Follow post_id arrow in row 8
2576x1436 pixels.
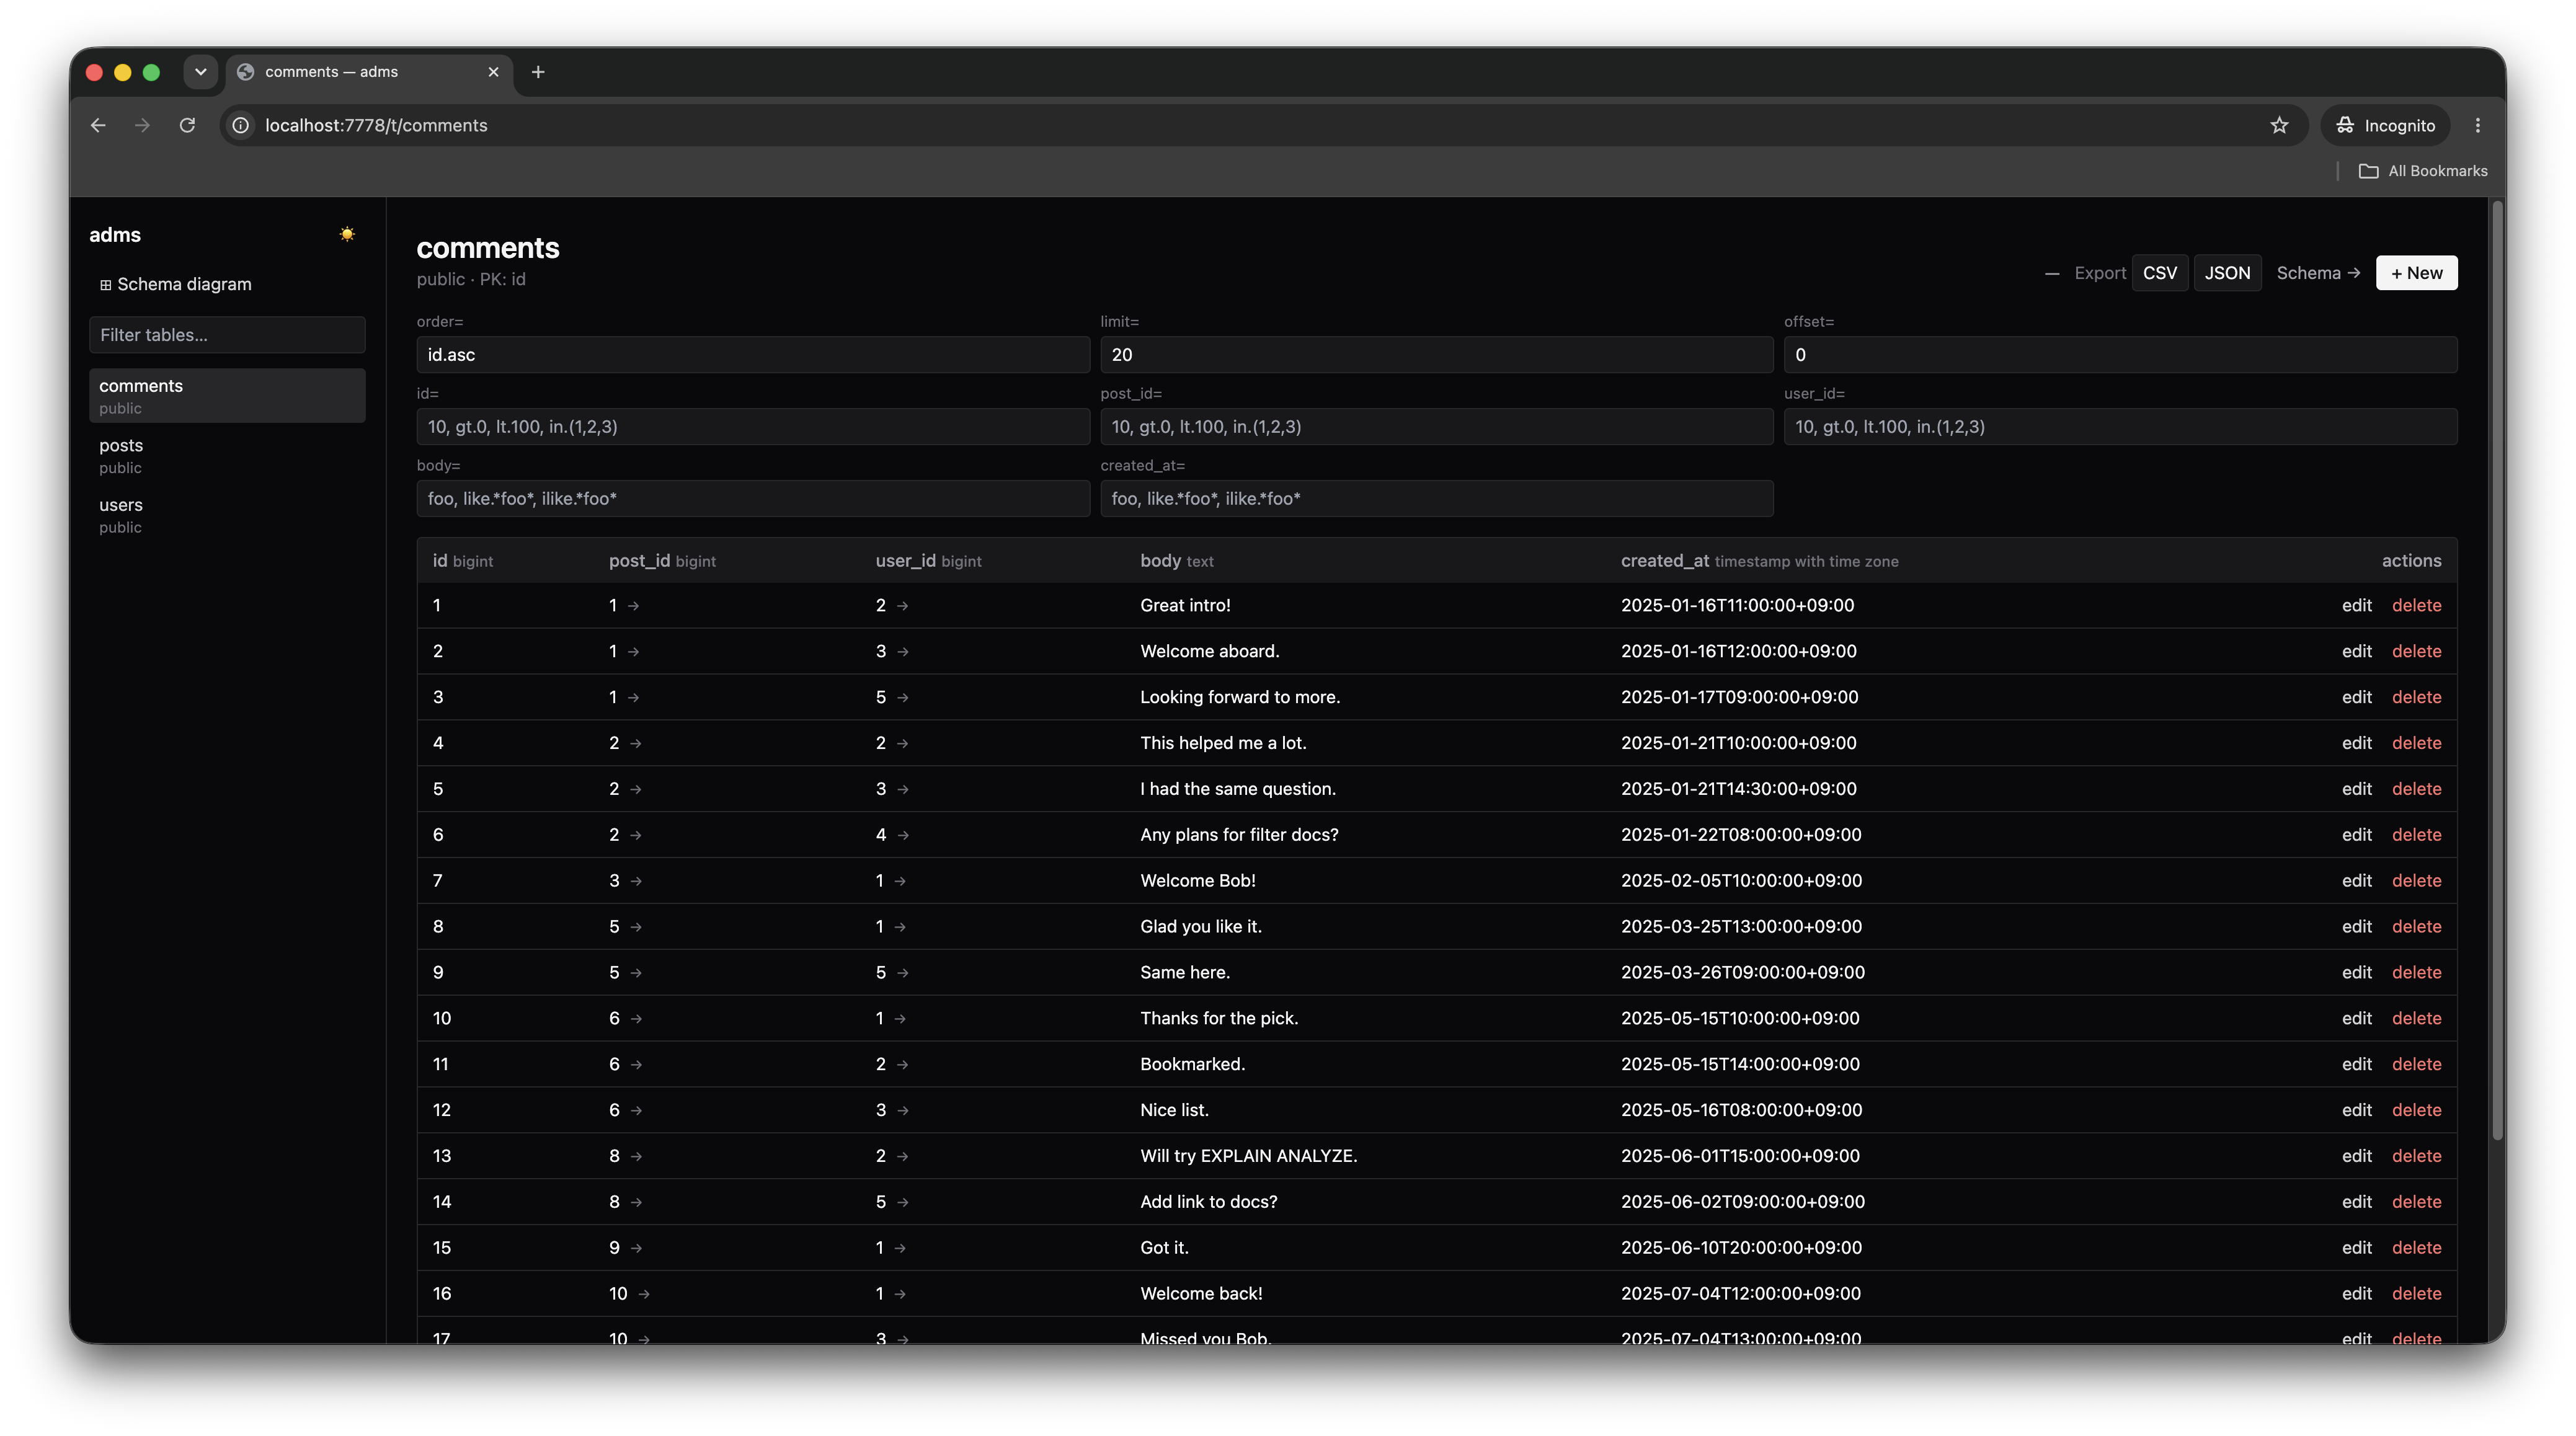click(x=636, y=927)
